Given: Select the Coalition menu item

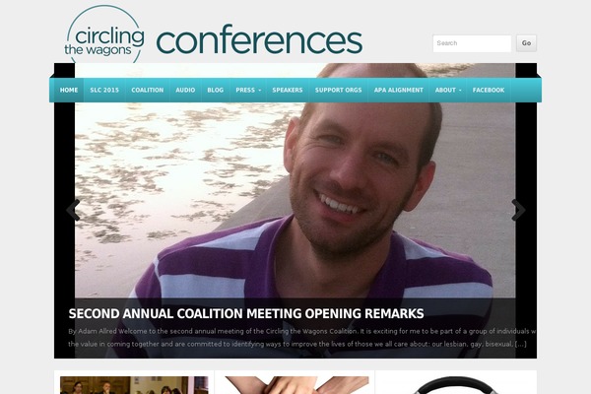Looking at the screenshot, I should (148, 90).
